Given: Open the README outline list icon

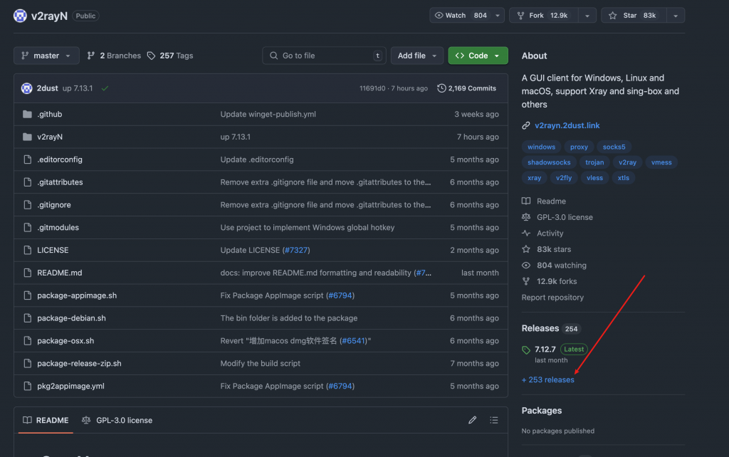Looking at the screenshot, I should (x=494, y=421).
